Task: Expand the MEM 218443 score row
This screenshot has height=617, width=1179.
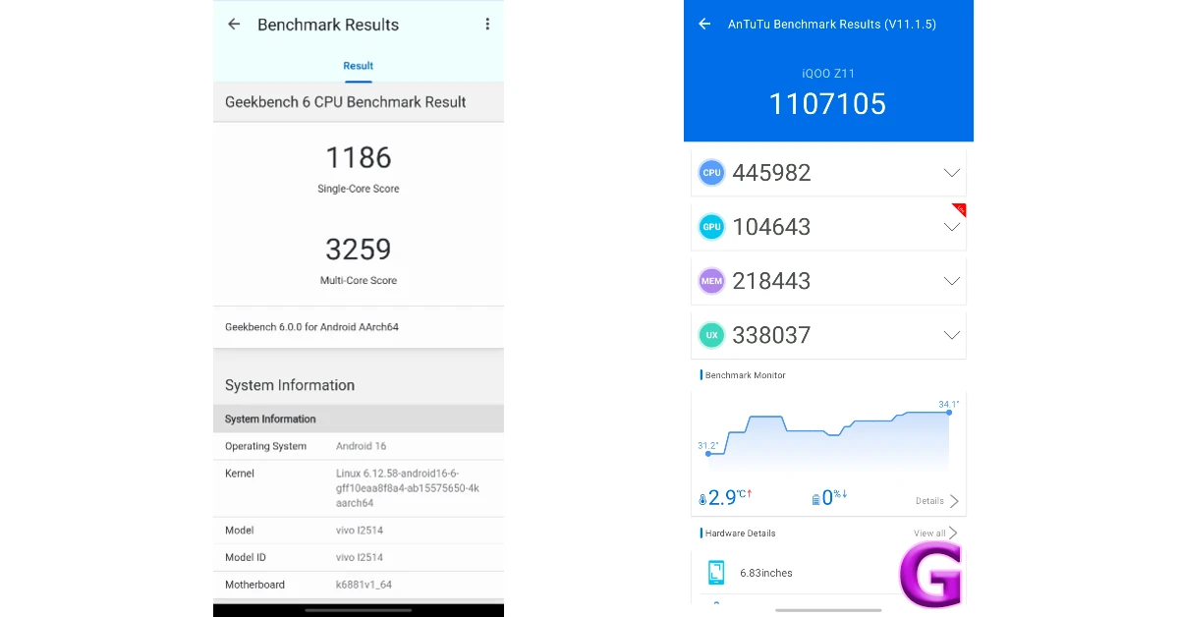Action: (951, 281)
